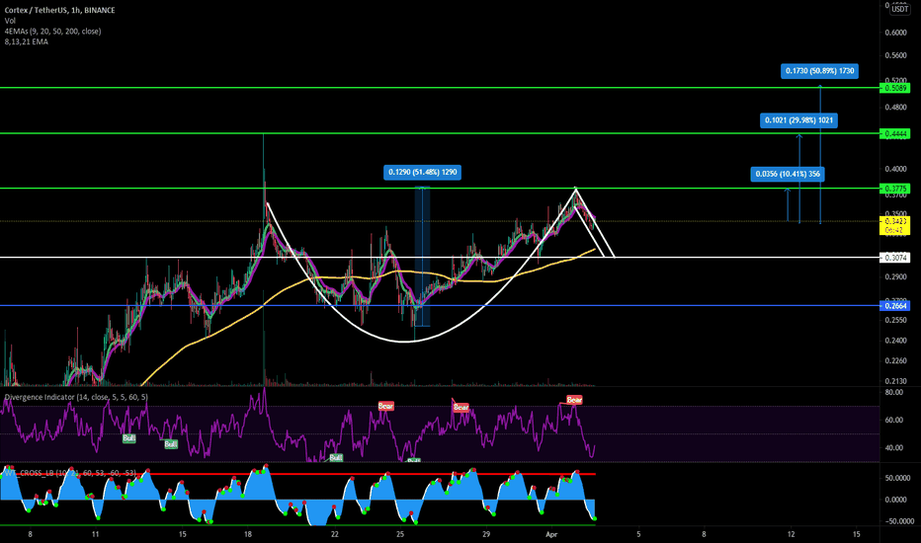
Task: Click the 18 date on the time axis
Action: 248,534
